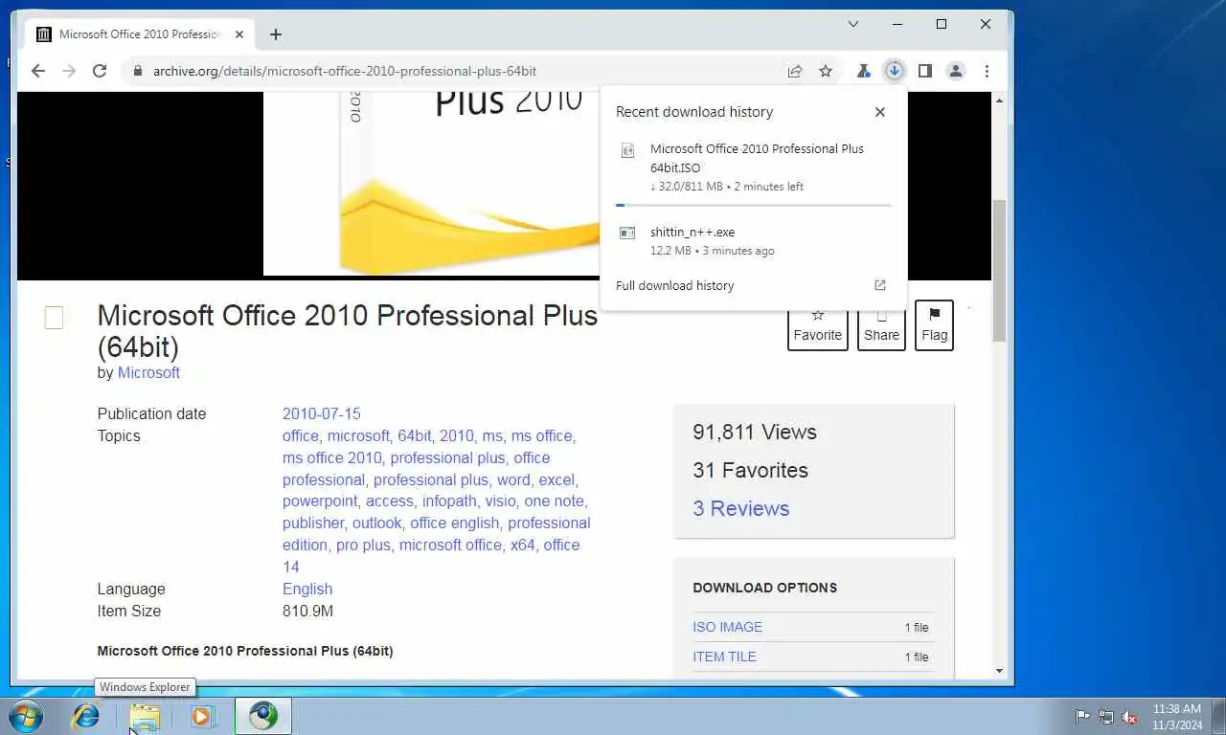Open the Chrome profile avatar
This screenshot has height=735, width=1226.
click(x=956, y=71)
